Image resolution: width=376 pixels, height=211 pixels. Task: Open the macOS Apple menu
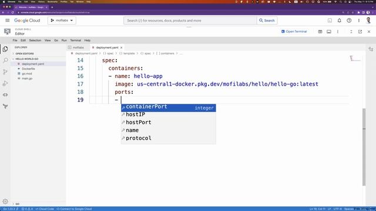coord(4,2)
